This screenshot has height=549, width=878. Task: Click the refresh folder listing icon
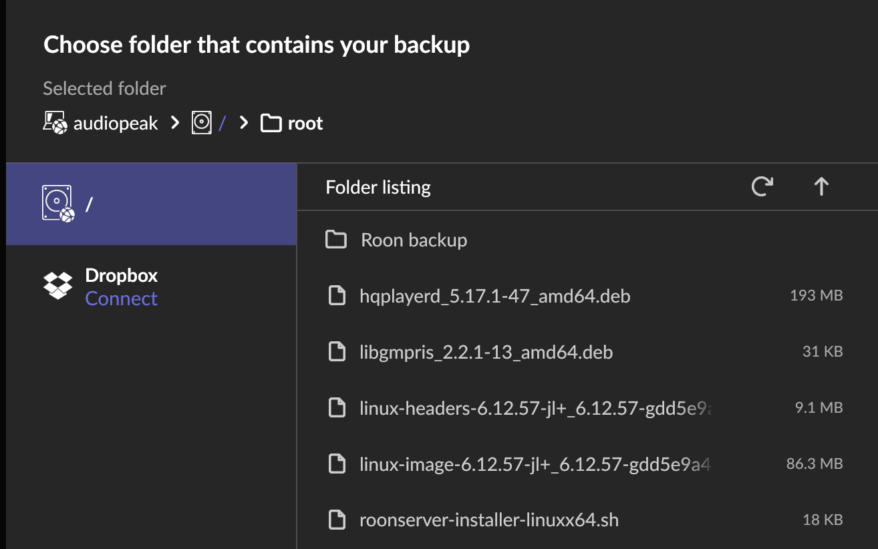[762, 186]
